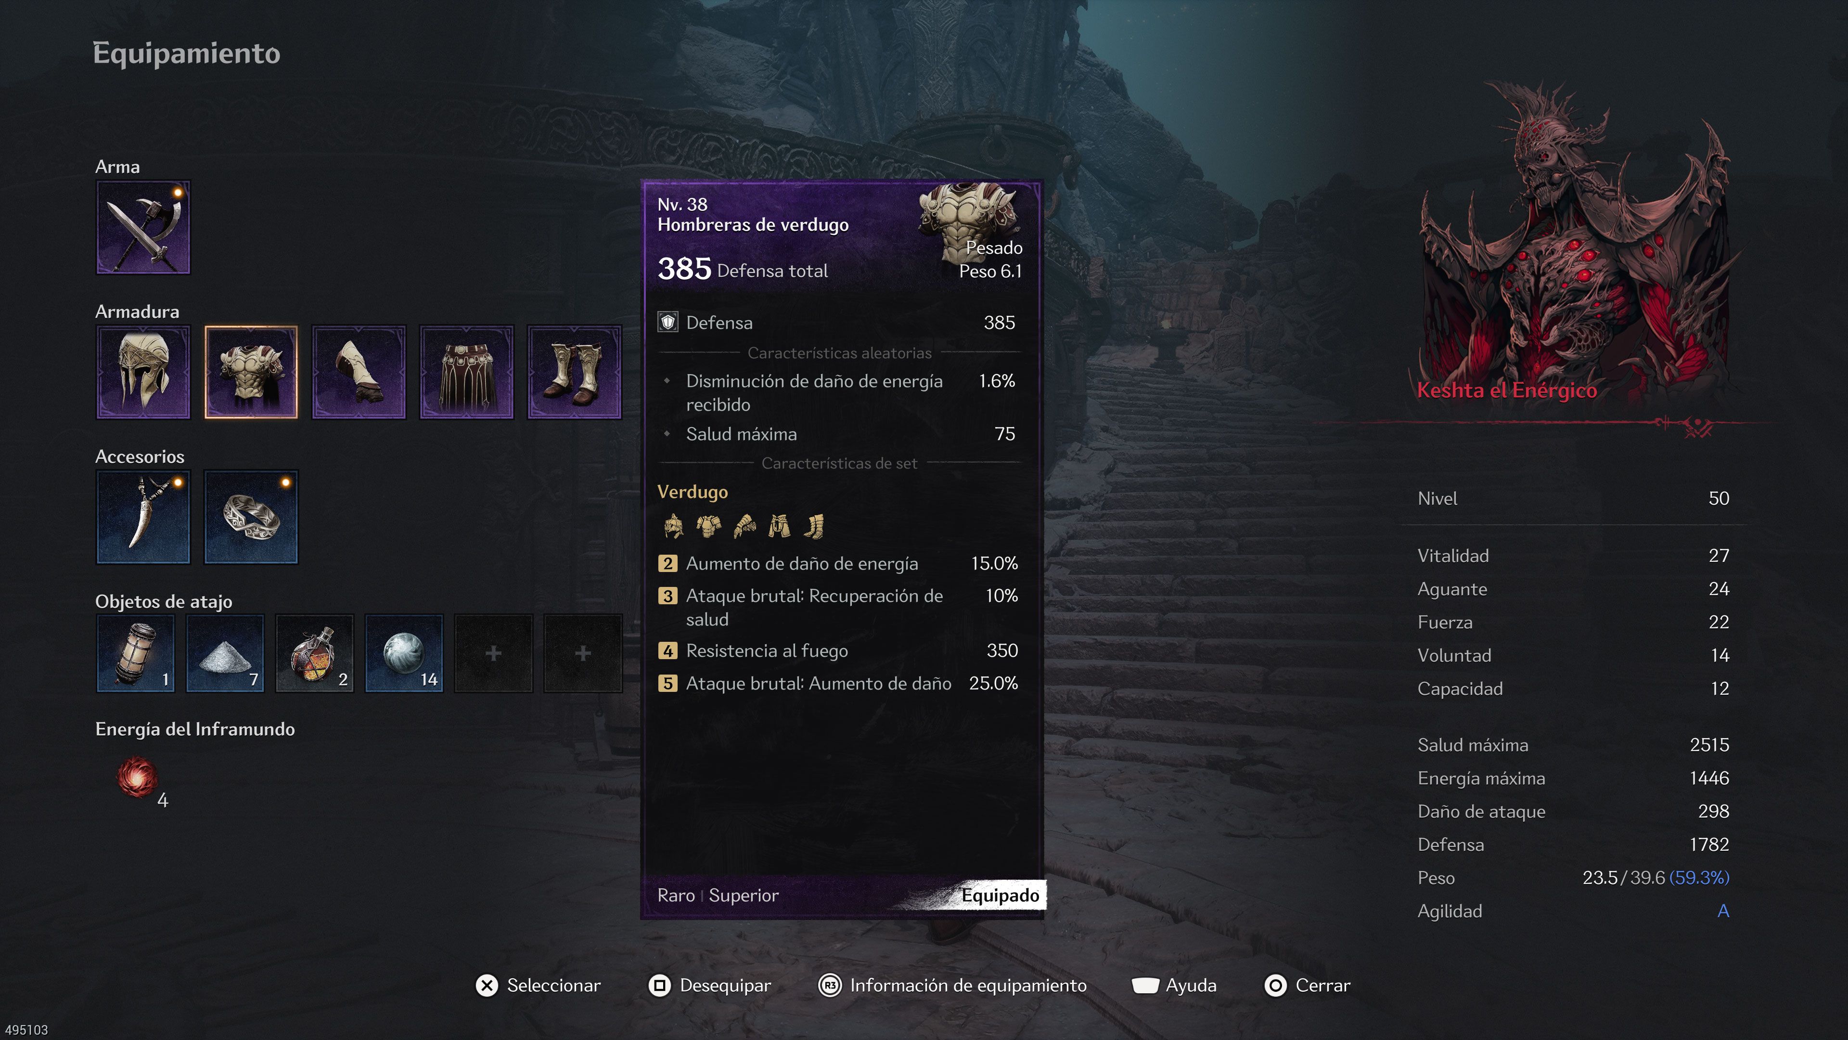This screenshot has height=1040, width=1848.
Task: Select the lantern shortcut item
Action: (x=136, y=653)
